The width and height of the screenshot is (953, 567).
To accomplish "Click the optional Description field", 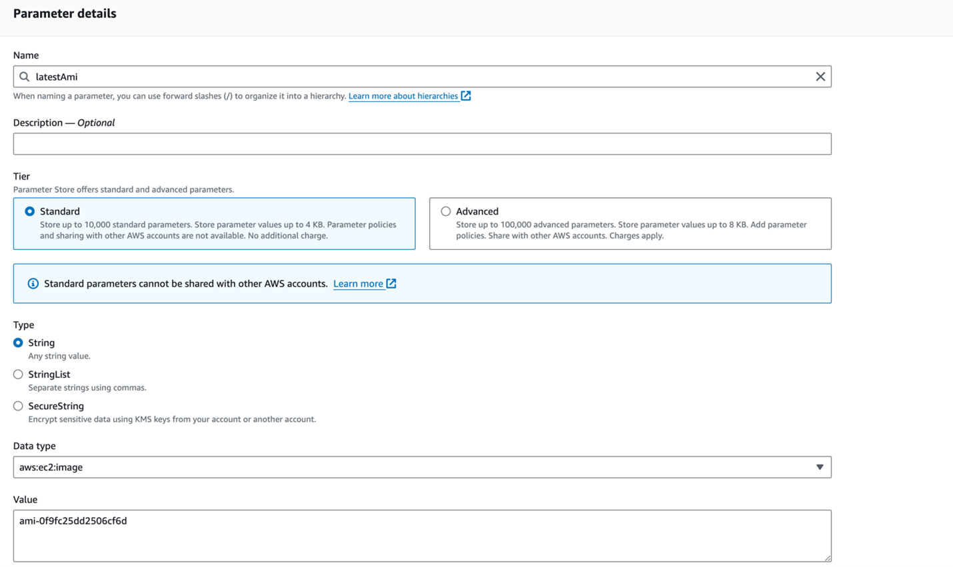I will point(423,143).
